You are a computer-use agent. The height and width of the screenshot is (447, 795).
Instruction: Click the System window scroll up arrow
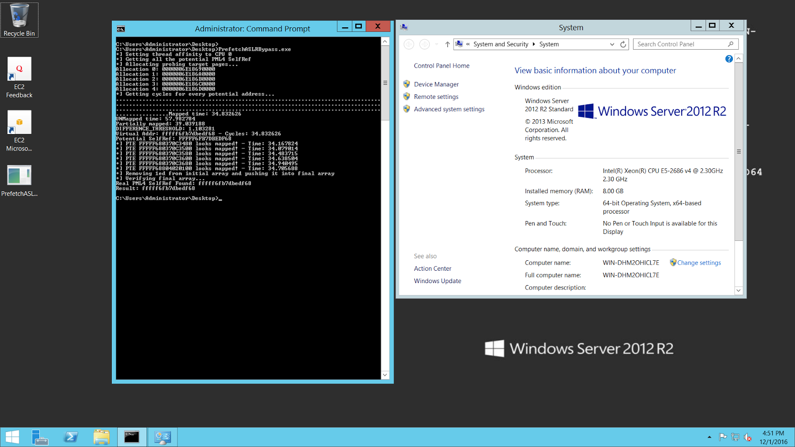point(738,59)
